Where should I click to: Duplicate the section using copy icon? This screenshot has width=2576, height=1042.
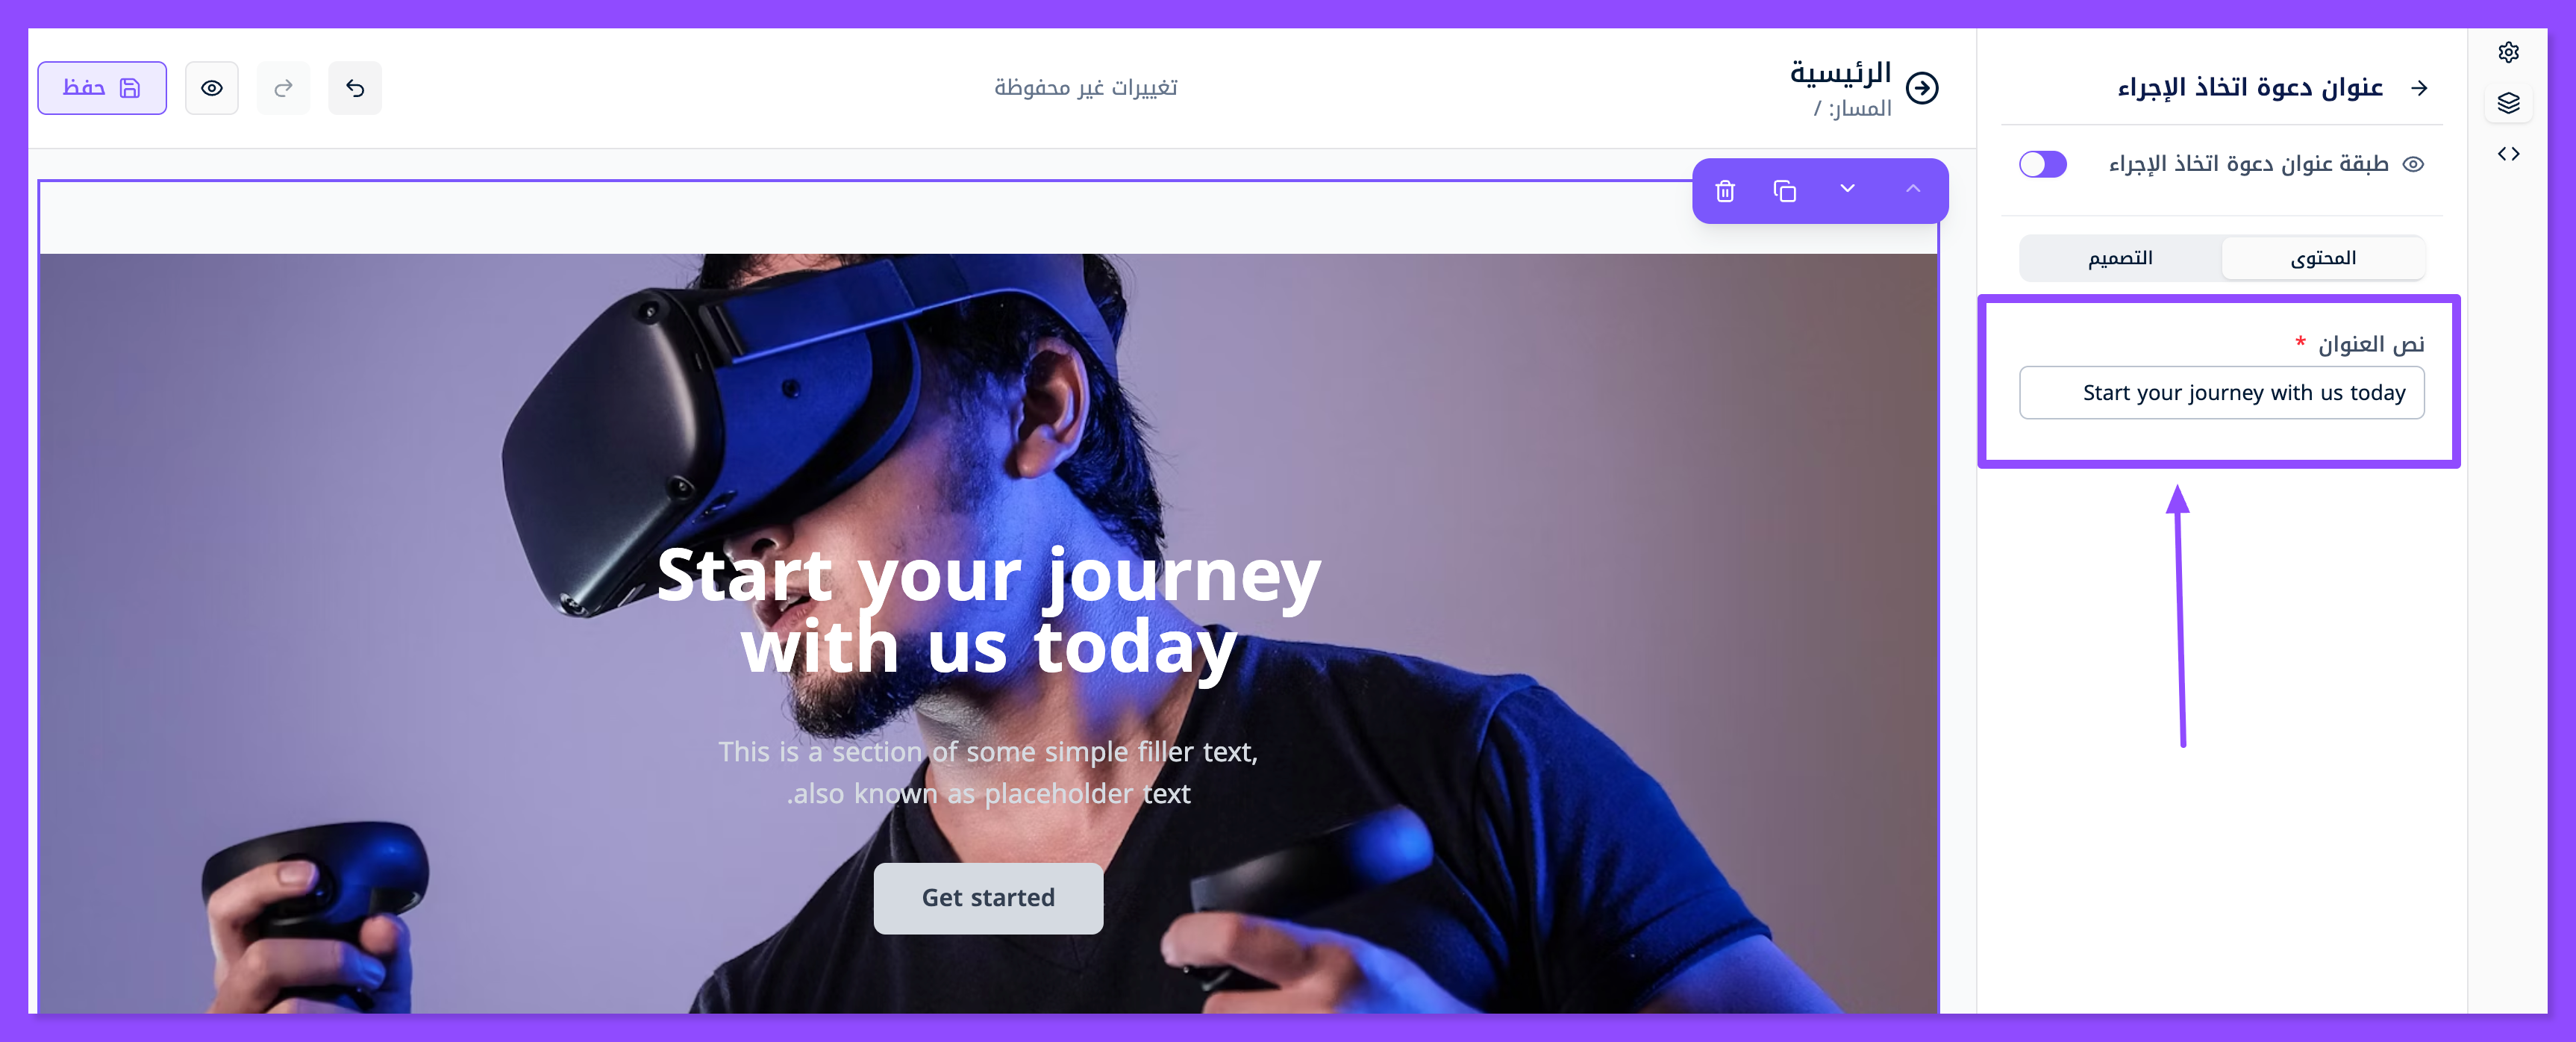[x=1785, y=190]
